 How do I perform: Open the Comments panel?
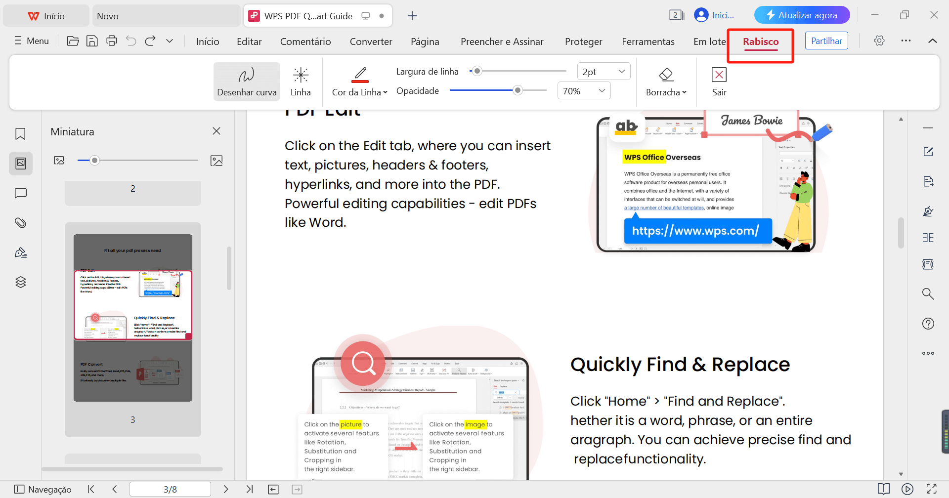point(20,193)
